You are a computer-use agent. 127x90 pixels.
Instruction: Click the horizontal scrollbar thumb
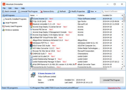(69, 69)
